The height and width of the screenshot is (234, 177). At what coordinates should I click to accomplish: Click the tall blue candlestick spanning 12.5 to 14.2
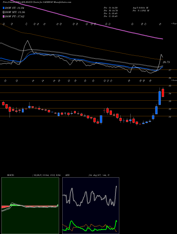pos(160,98)
